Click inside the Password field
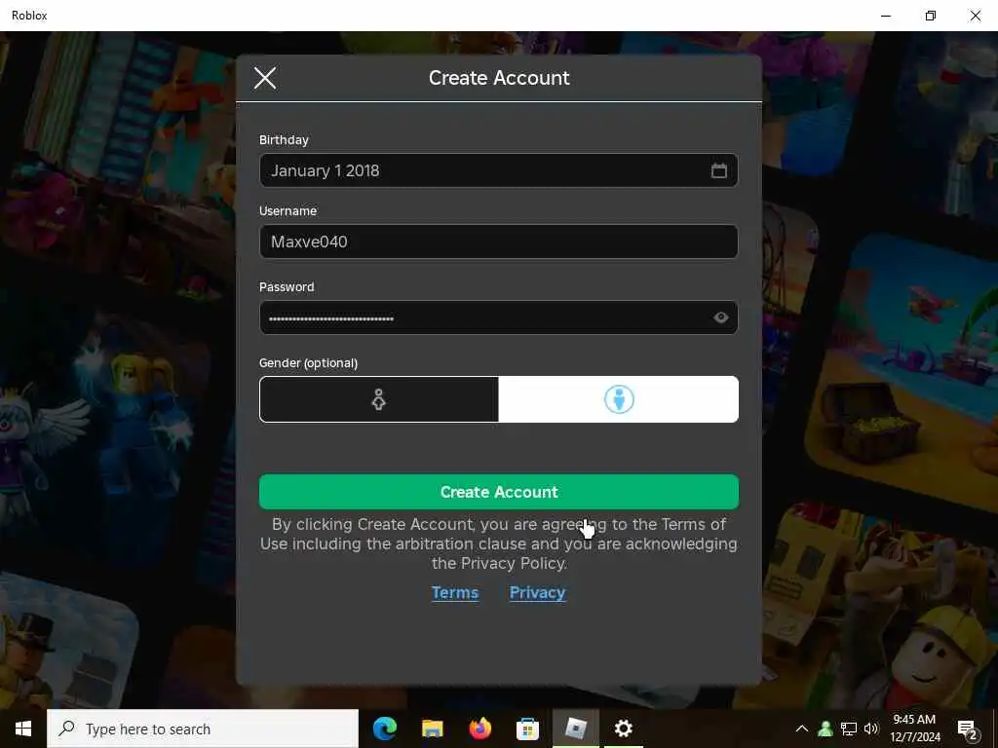The width and height of the screenshot is (998, 748). pyautogui.click(x=498, y=318)
